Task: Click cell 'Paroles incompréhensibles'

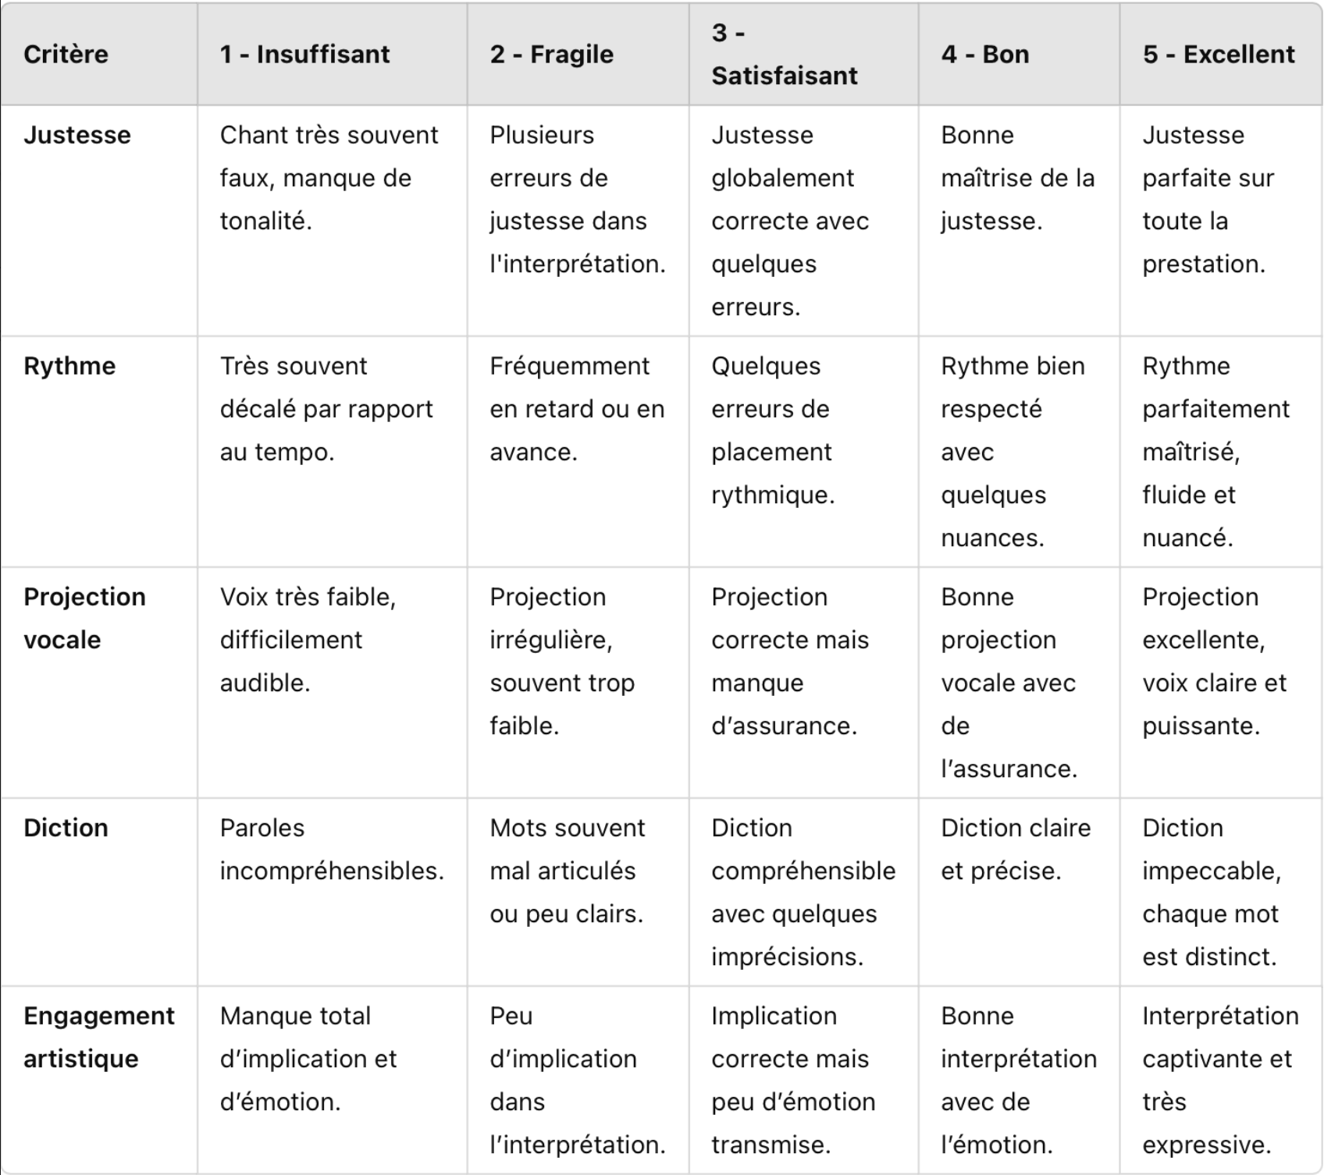Action: coord(331,849)
